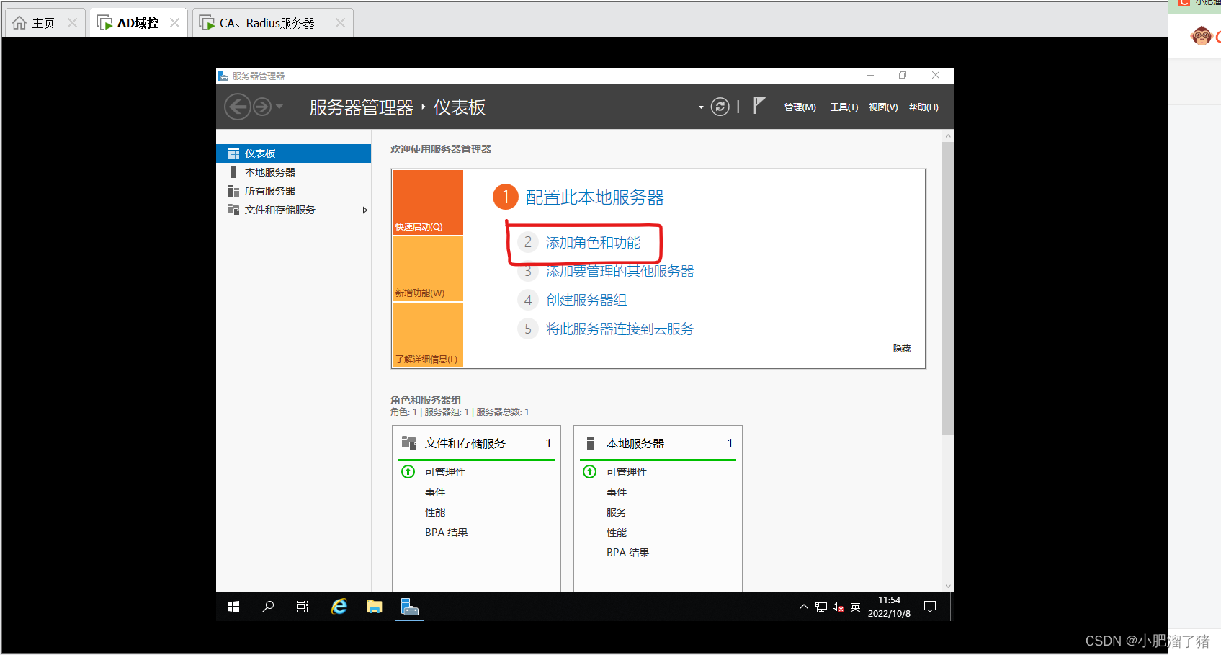
Task: Open the 管理(M) menu
Action: [x=800, y=107]
